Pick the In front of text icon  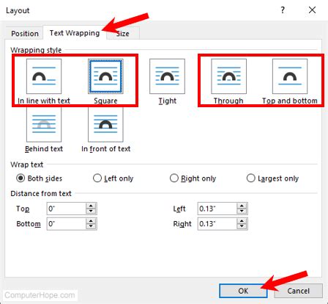(105, 124)
